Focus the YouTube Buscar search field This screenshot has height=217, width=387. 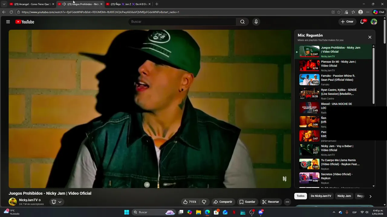(182, 22)
